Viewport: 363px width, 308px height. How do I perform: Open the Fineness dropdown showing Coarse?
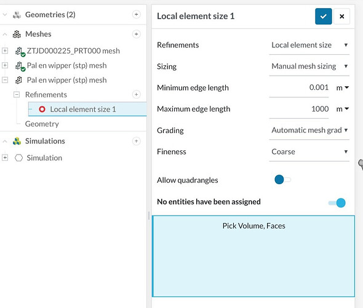(x=309, y=152)
